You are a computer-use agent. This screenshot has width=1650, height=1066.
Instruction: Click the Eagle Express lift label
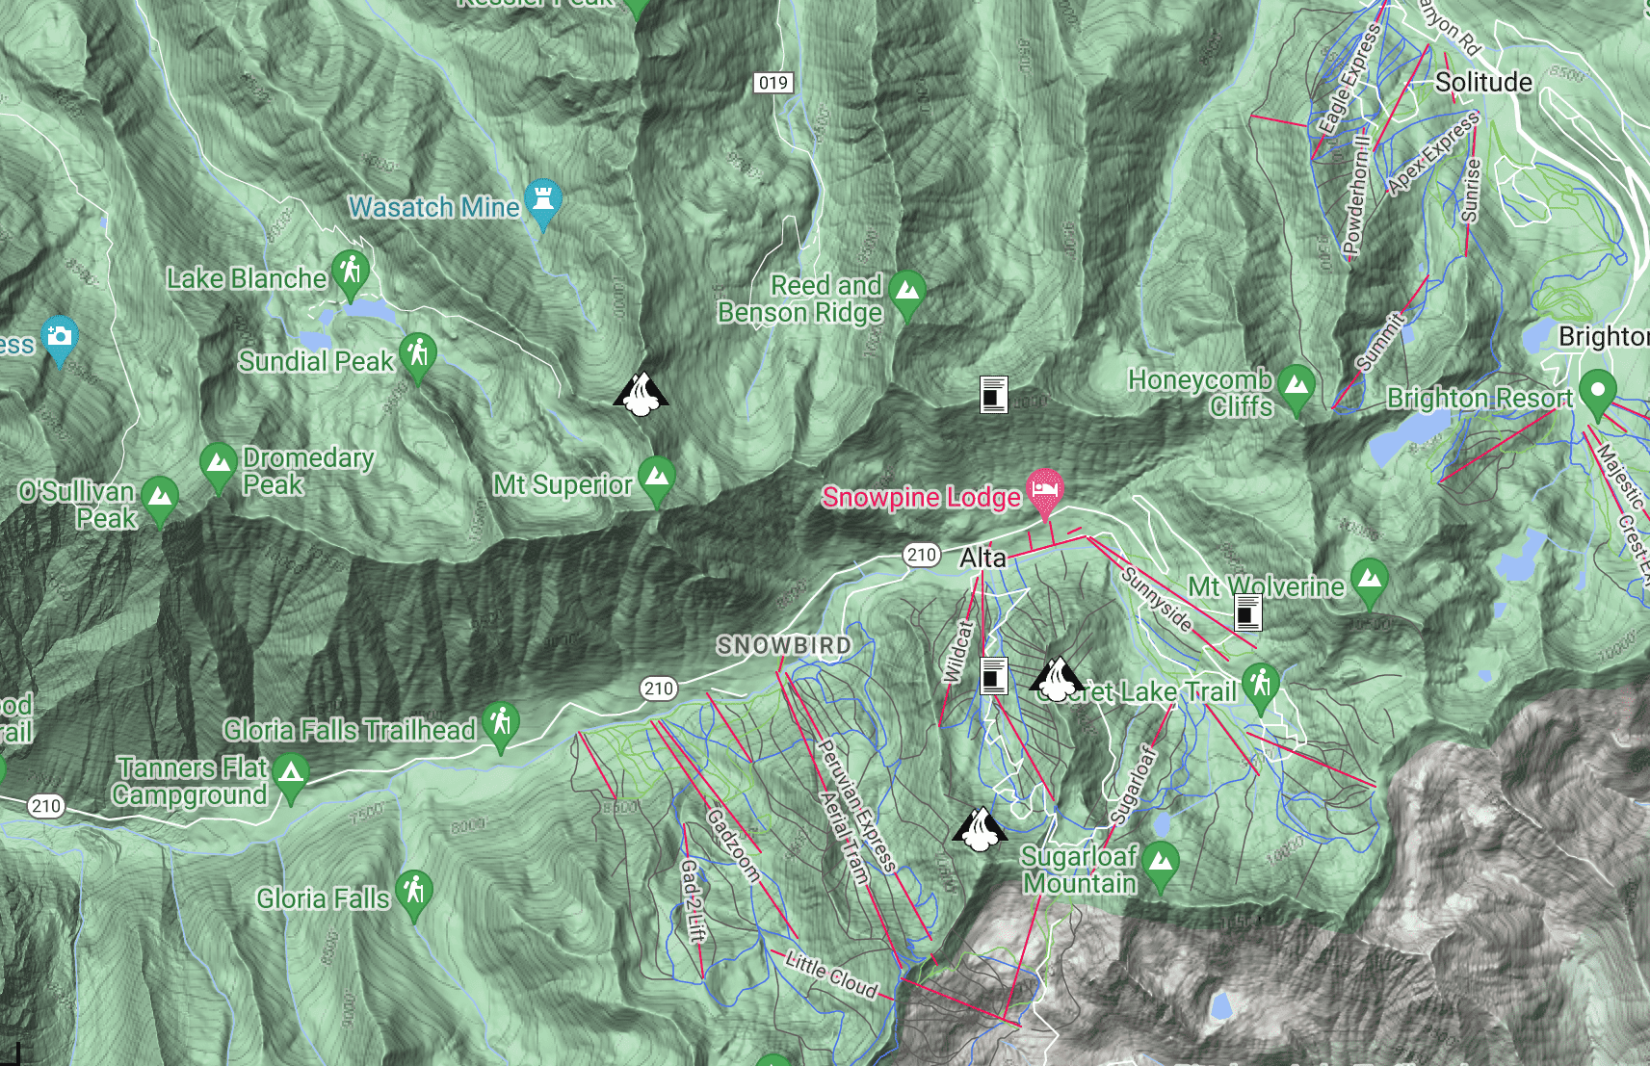click(1349, 79)
